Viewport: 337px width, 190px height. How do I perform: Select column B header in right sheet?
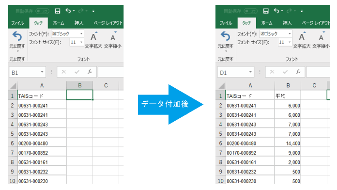point(288,86)
